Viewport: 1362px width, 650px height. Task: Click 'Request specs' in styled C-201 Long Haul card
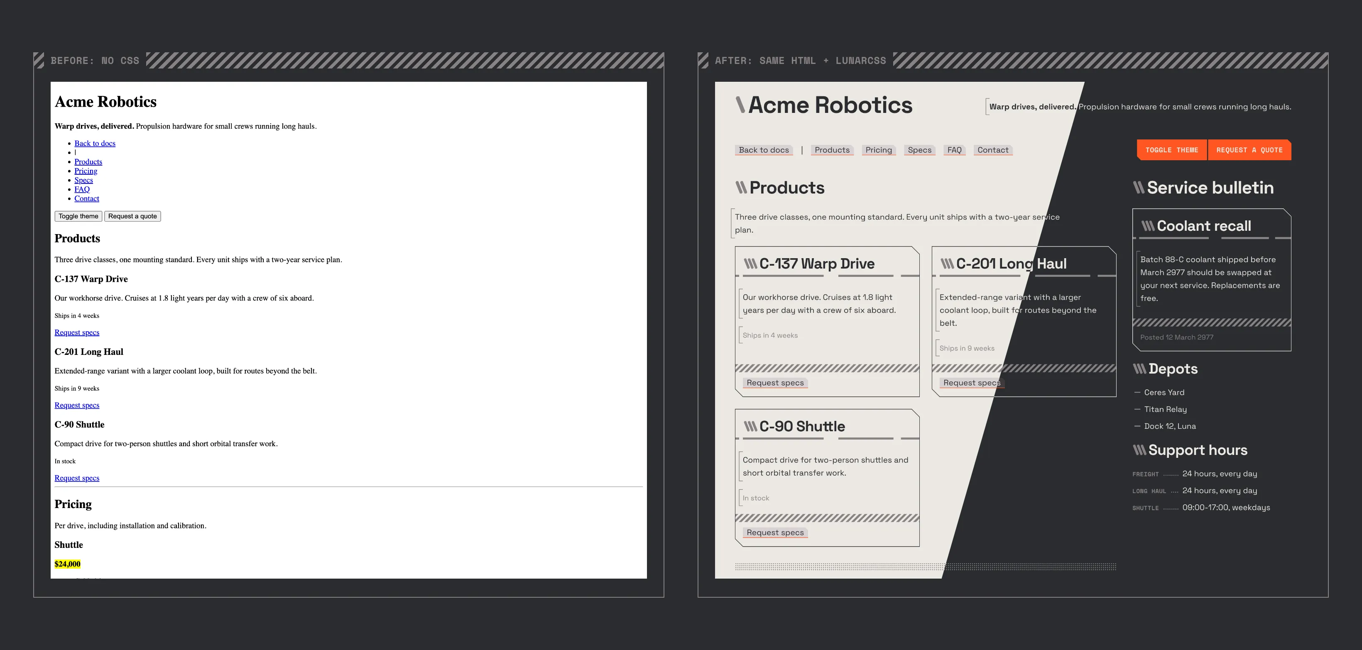[x=972, y=383]
